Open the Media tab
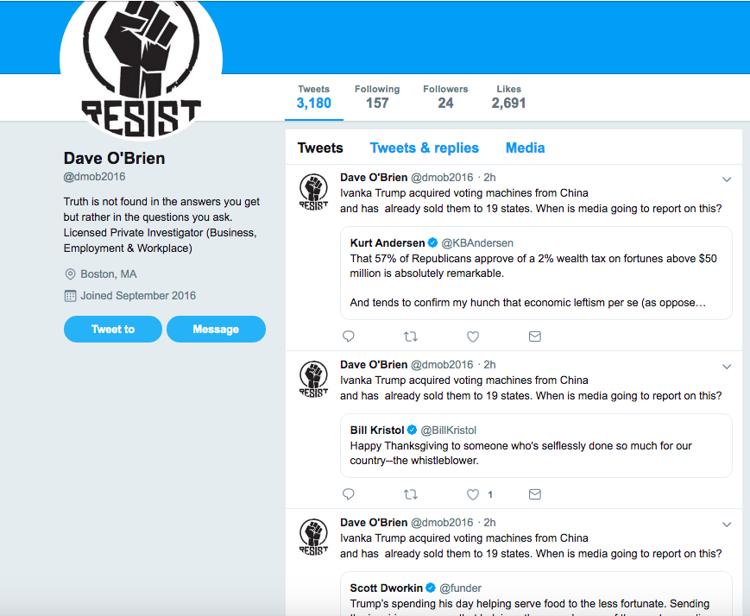The image size is (750, 616). tap(526, 148)
